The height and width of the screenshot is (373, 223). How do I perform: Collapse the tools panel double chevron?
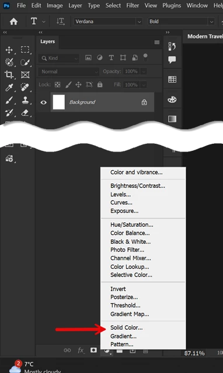[5, 32]
